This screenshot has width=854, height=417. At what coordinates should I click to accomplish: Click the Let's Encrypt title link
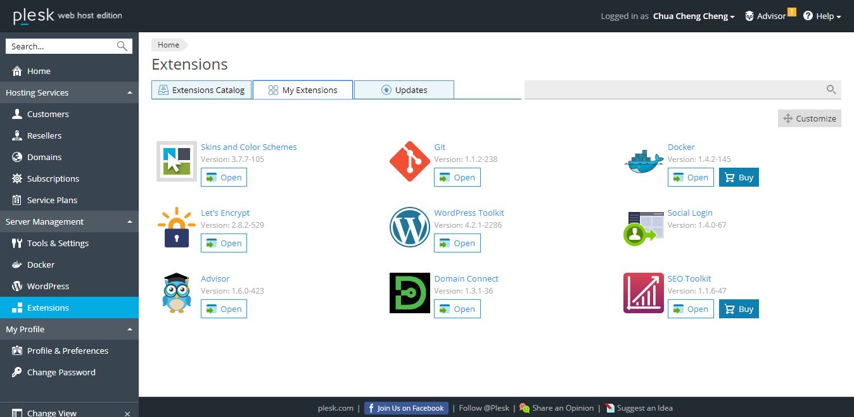click(226, 213)
